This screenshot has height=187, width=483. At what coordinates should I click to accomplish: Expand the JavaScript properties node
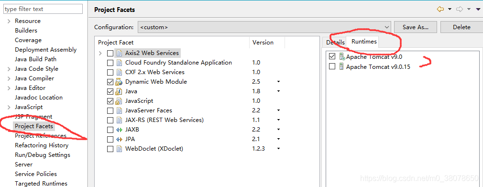[x=9, y=107]
